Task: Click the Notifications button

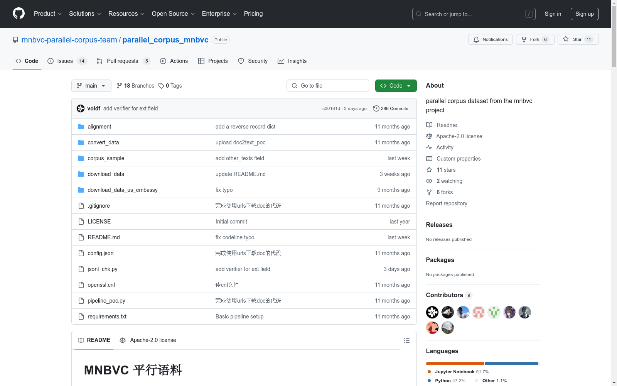Action: 491,39
